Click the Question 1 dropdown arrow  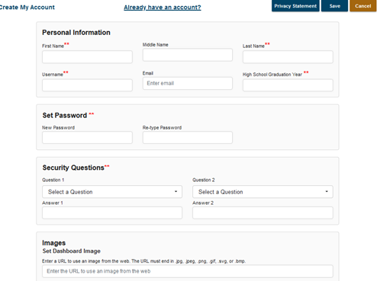[x=176, y=191]
